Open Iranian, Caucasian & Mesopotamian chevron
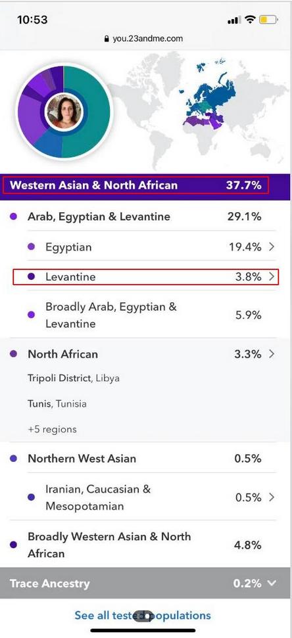 click(272, 497)
